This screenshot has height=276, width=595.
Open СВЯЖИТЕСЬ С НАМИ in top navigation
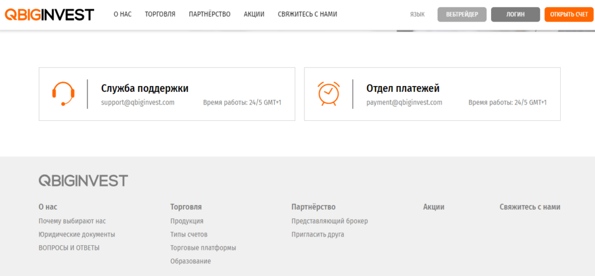307,15
